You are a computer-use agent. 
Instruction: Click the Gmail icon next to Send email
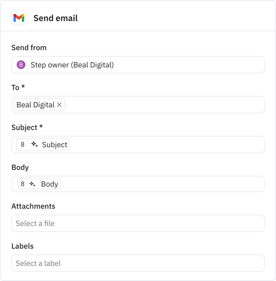click(x=19, y=18)
